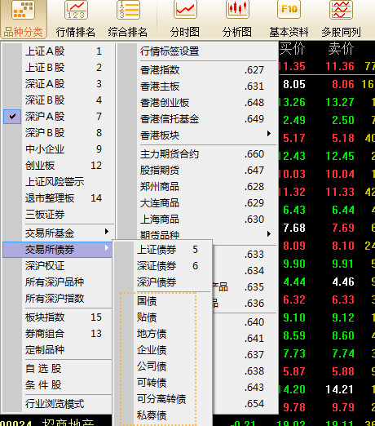Switch to 行业浏览模式

58,404
